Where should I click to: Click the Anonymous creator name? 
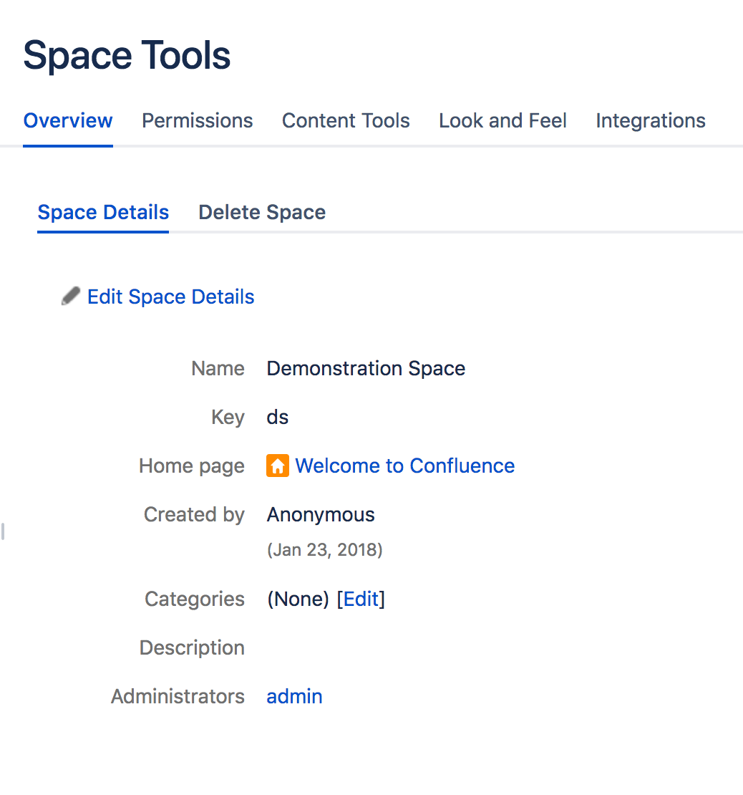tap(320, 514)
